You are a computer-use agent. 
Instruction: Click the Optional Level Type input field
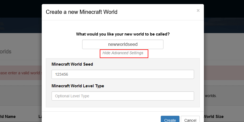pyautogui.click(x=123, y=96)
